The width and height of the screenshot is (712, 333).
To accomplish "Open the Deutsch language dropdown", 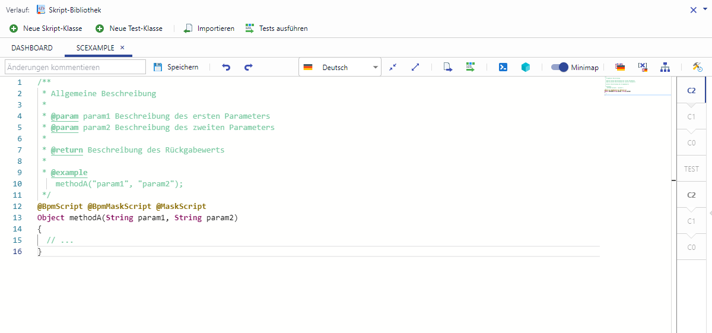I will (340, 68).
